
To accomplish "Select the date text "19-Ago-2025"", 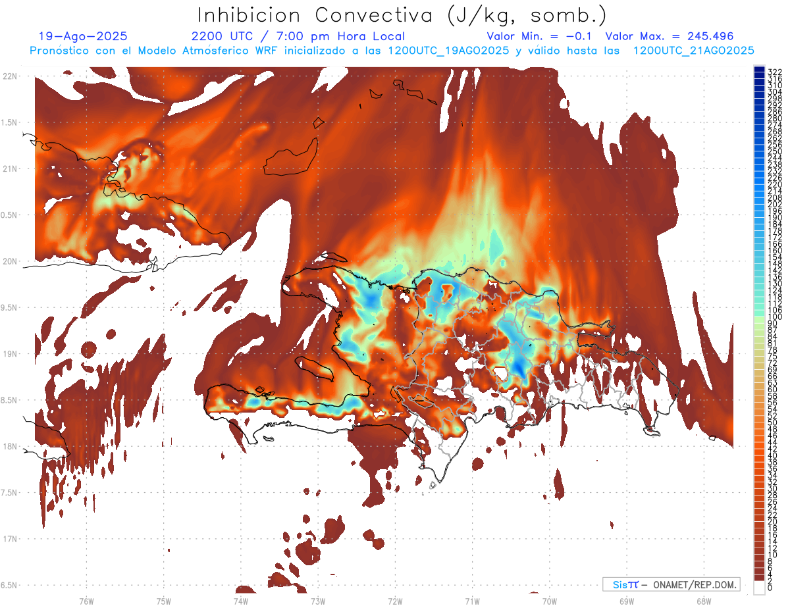I will coord(83,37).
